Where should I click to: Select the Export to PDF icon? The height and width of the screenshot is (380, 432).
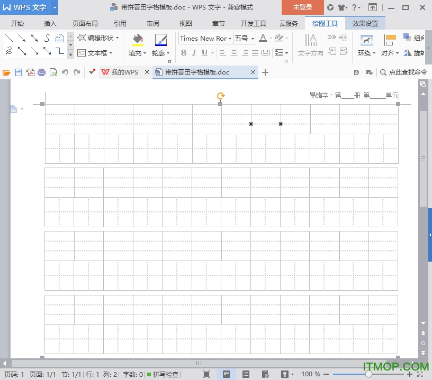pos(29,72)
